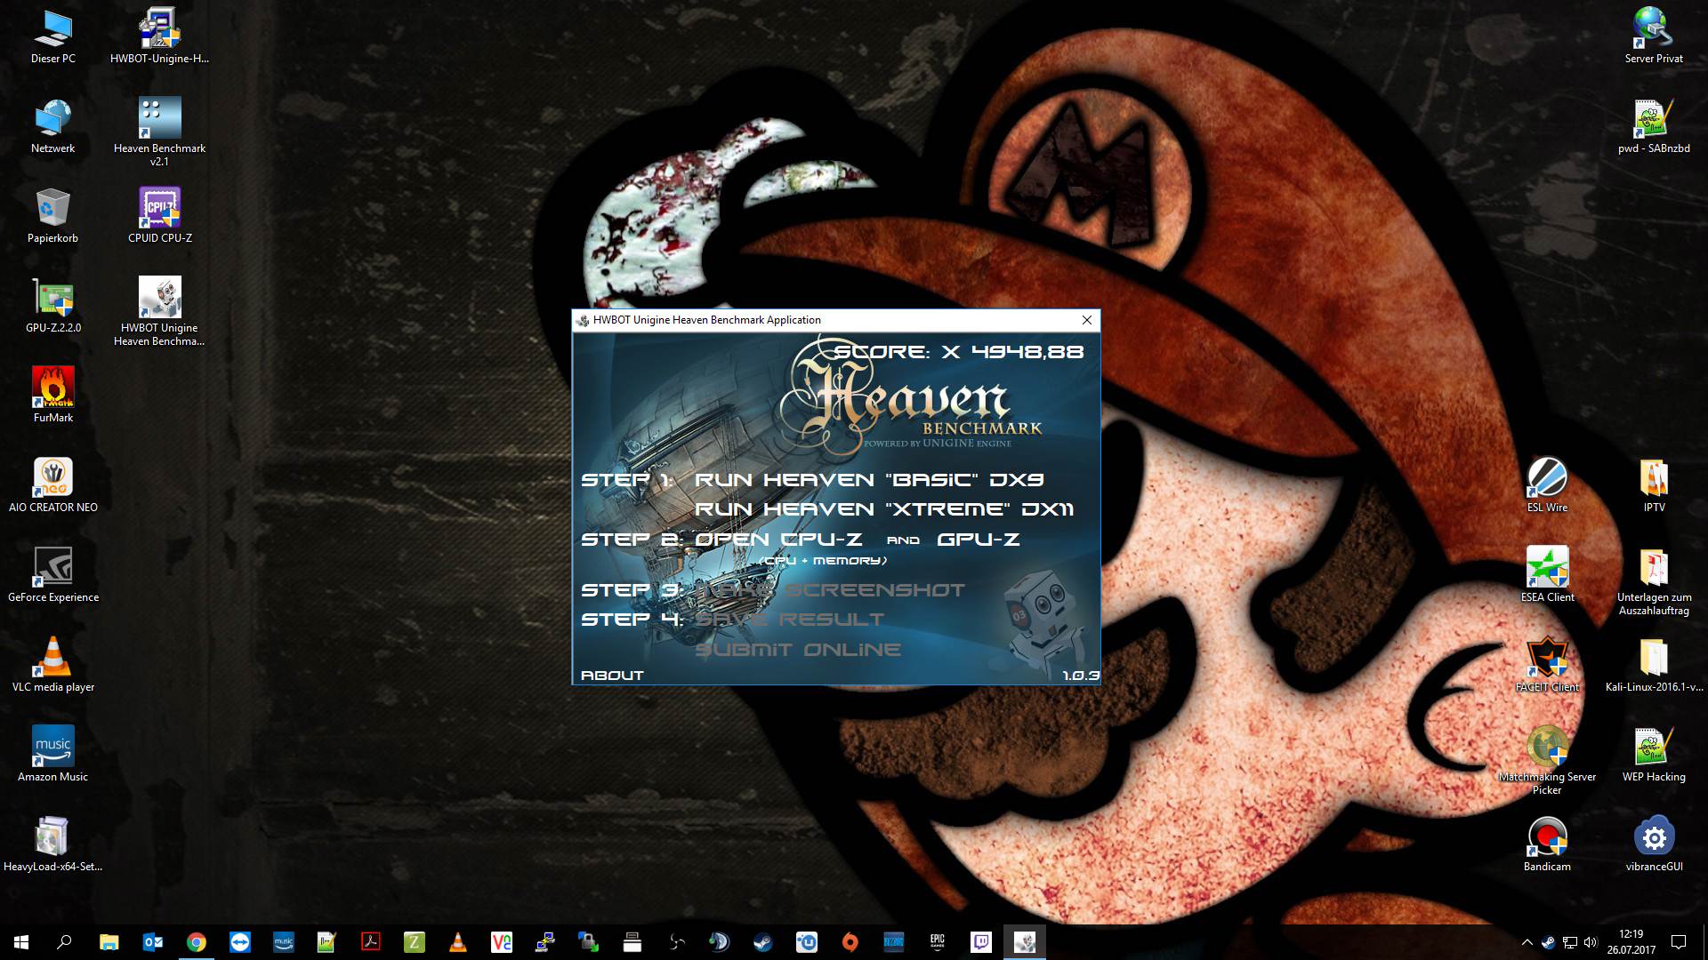Open OBS Studio from taskbar
The image size is (1708, 960).
coord(675,942)
